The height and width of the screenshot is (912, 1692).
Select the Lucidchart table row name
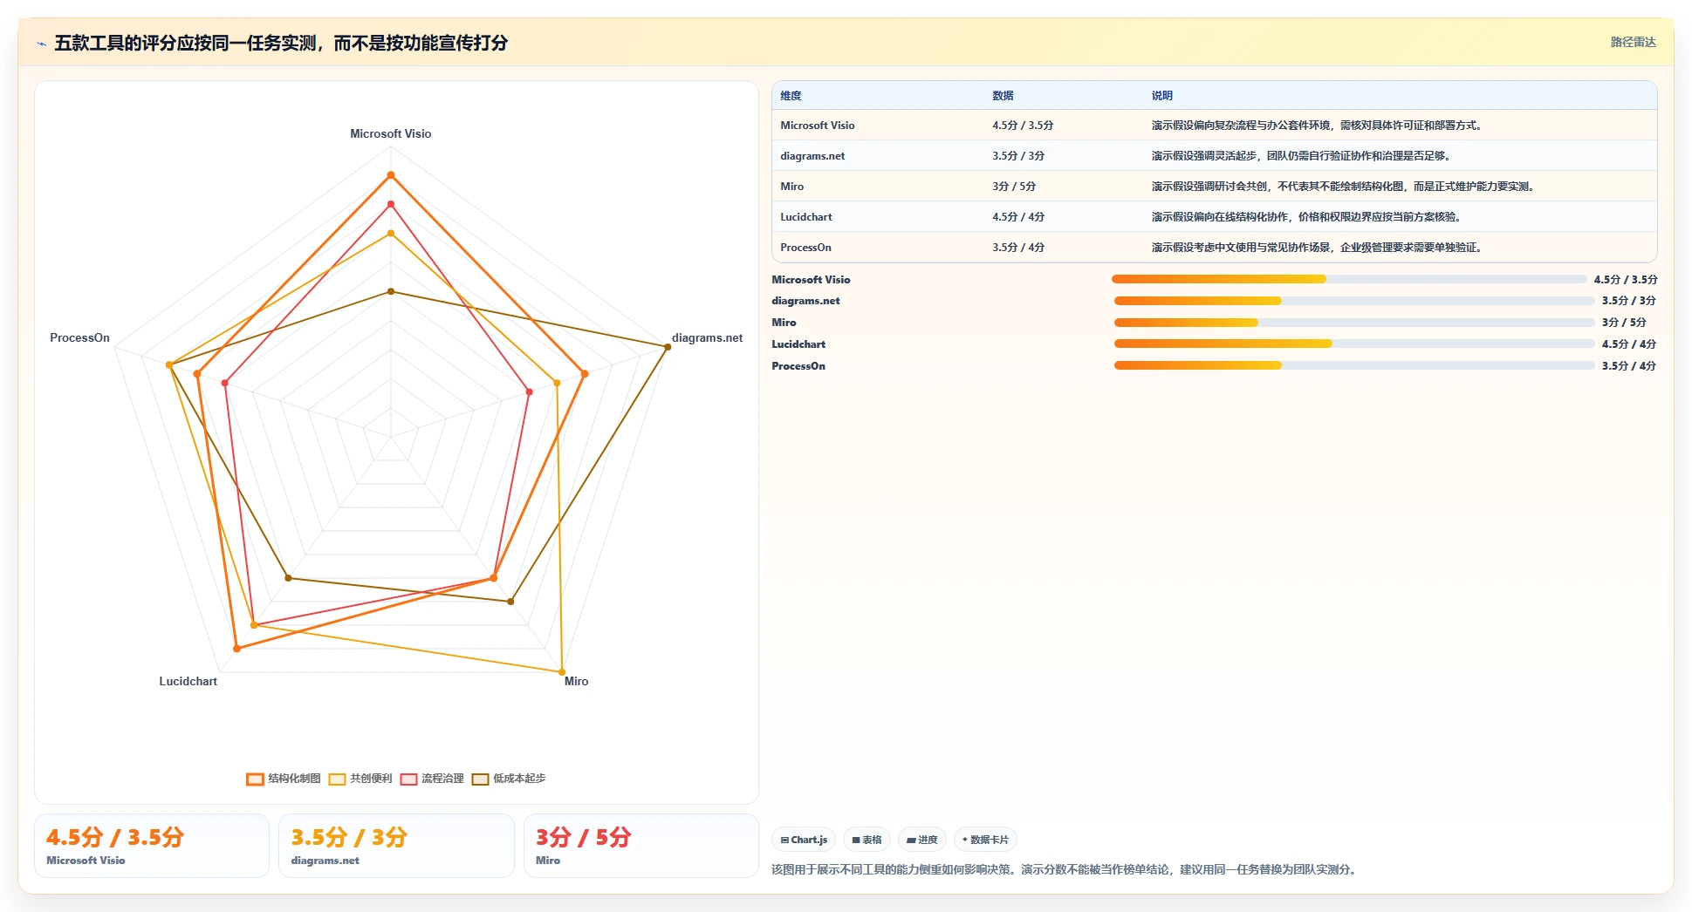pyautogui.click(x=806, y=217)
